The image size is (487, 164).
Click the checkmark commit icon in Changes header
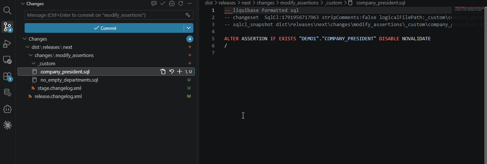coord(162,3)
